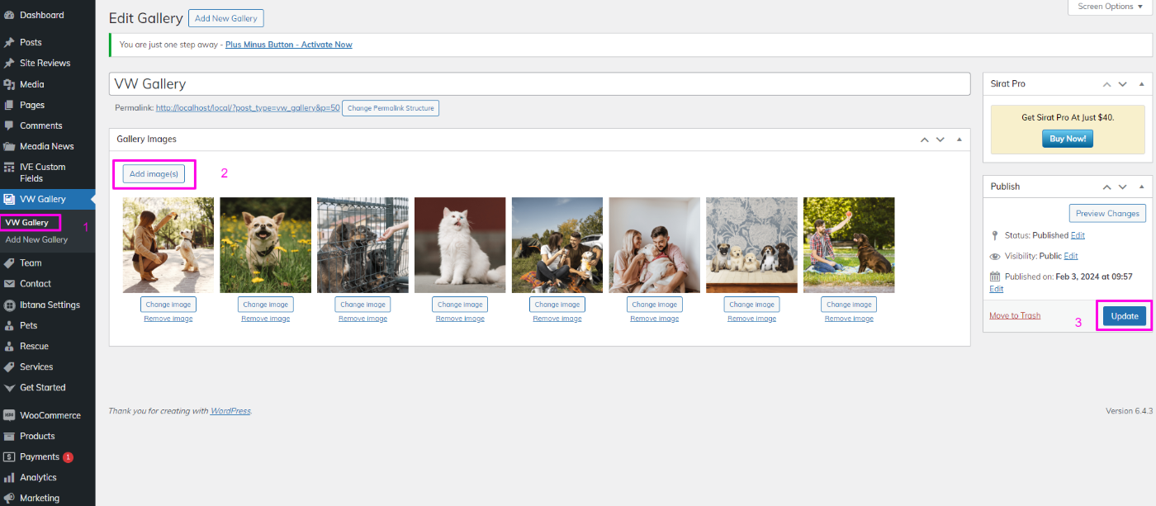1156x506 pixels.
Task: Click the WooCommerce icon in sidebar
Action: [x=9, y=415]
